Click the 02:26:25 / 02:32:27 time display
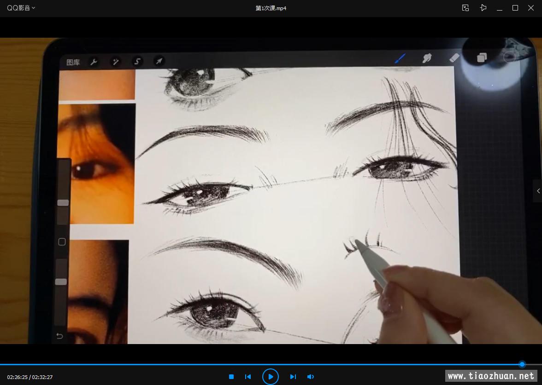This screenshot has height=385, width=542. click(29, 377)
